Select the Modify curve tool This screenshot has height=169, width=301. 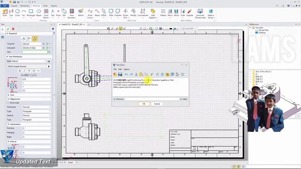[x=133, y=13]
